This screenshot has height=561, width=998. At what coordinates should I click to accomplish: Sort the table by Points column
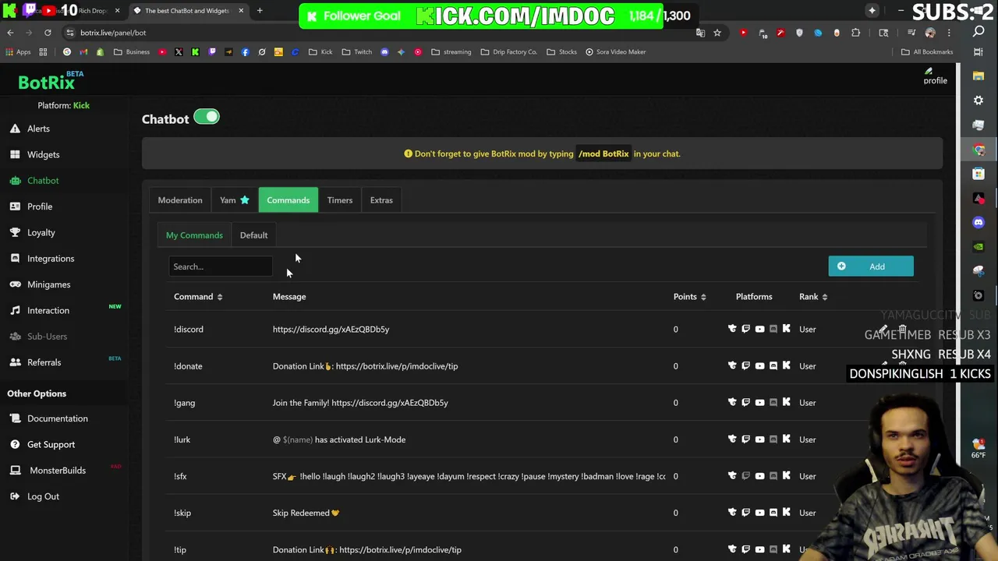coord(690,297)
